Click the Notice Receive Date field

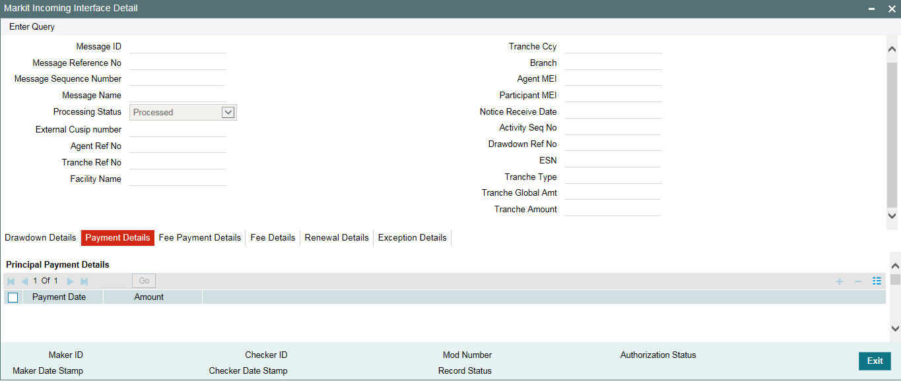[613, 111]
